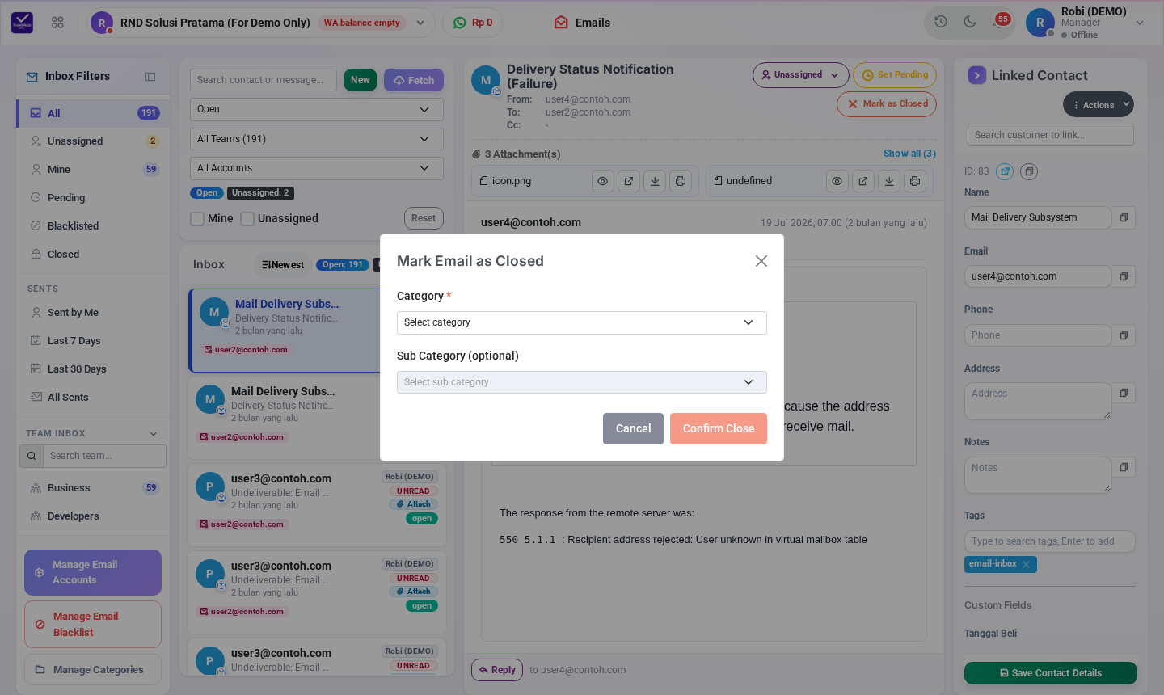Remove the email-inbox tag

click(x=1027, y=564)
